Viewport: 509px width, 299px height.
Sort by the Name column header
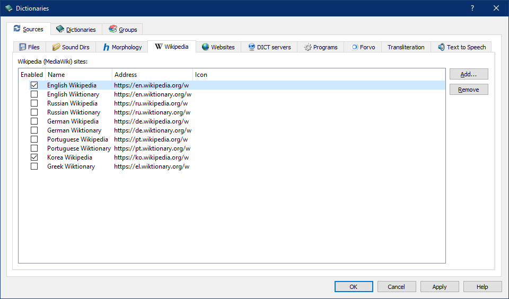(78, 75)
